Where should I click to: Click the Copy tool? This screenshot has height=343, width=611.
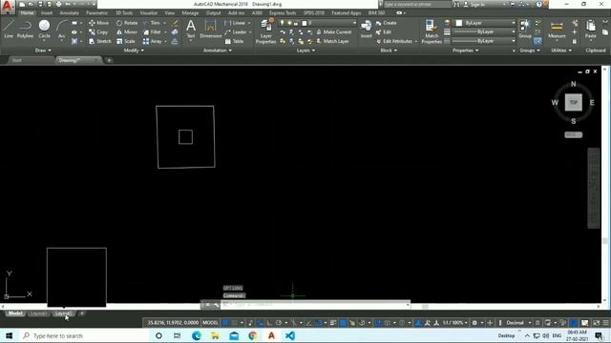click(x=98, y=32)
